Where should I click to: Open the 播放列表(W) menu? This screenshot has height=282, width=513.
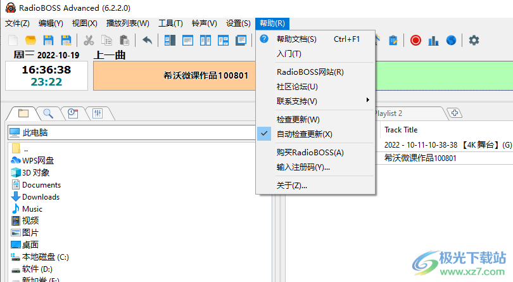click(x=128, y=23)
